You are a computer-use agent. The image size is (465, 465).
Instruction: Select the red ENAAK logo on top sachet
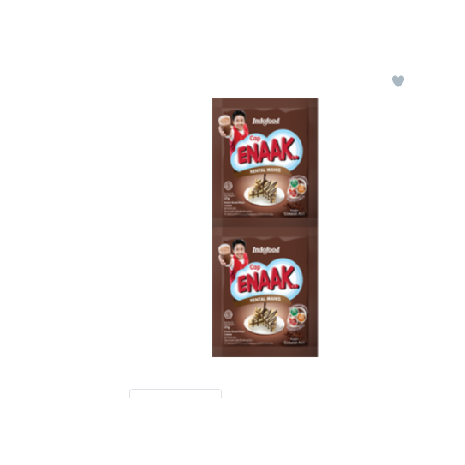[x=269, y=153]
